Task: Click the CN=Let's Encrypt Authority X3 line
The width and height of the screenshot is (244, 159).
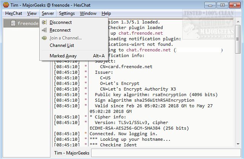Action: pos(138,89)
